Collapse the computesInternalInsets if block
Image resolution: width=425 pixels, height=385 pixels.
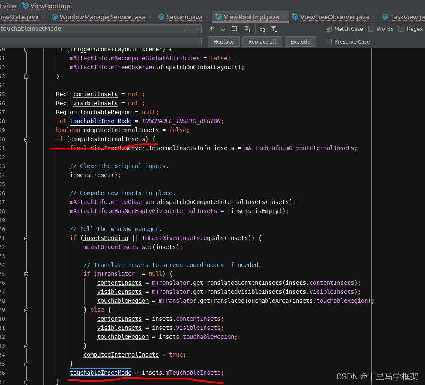27,139
